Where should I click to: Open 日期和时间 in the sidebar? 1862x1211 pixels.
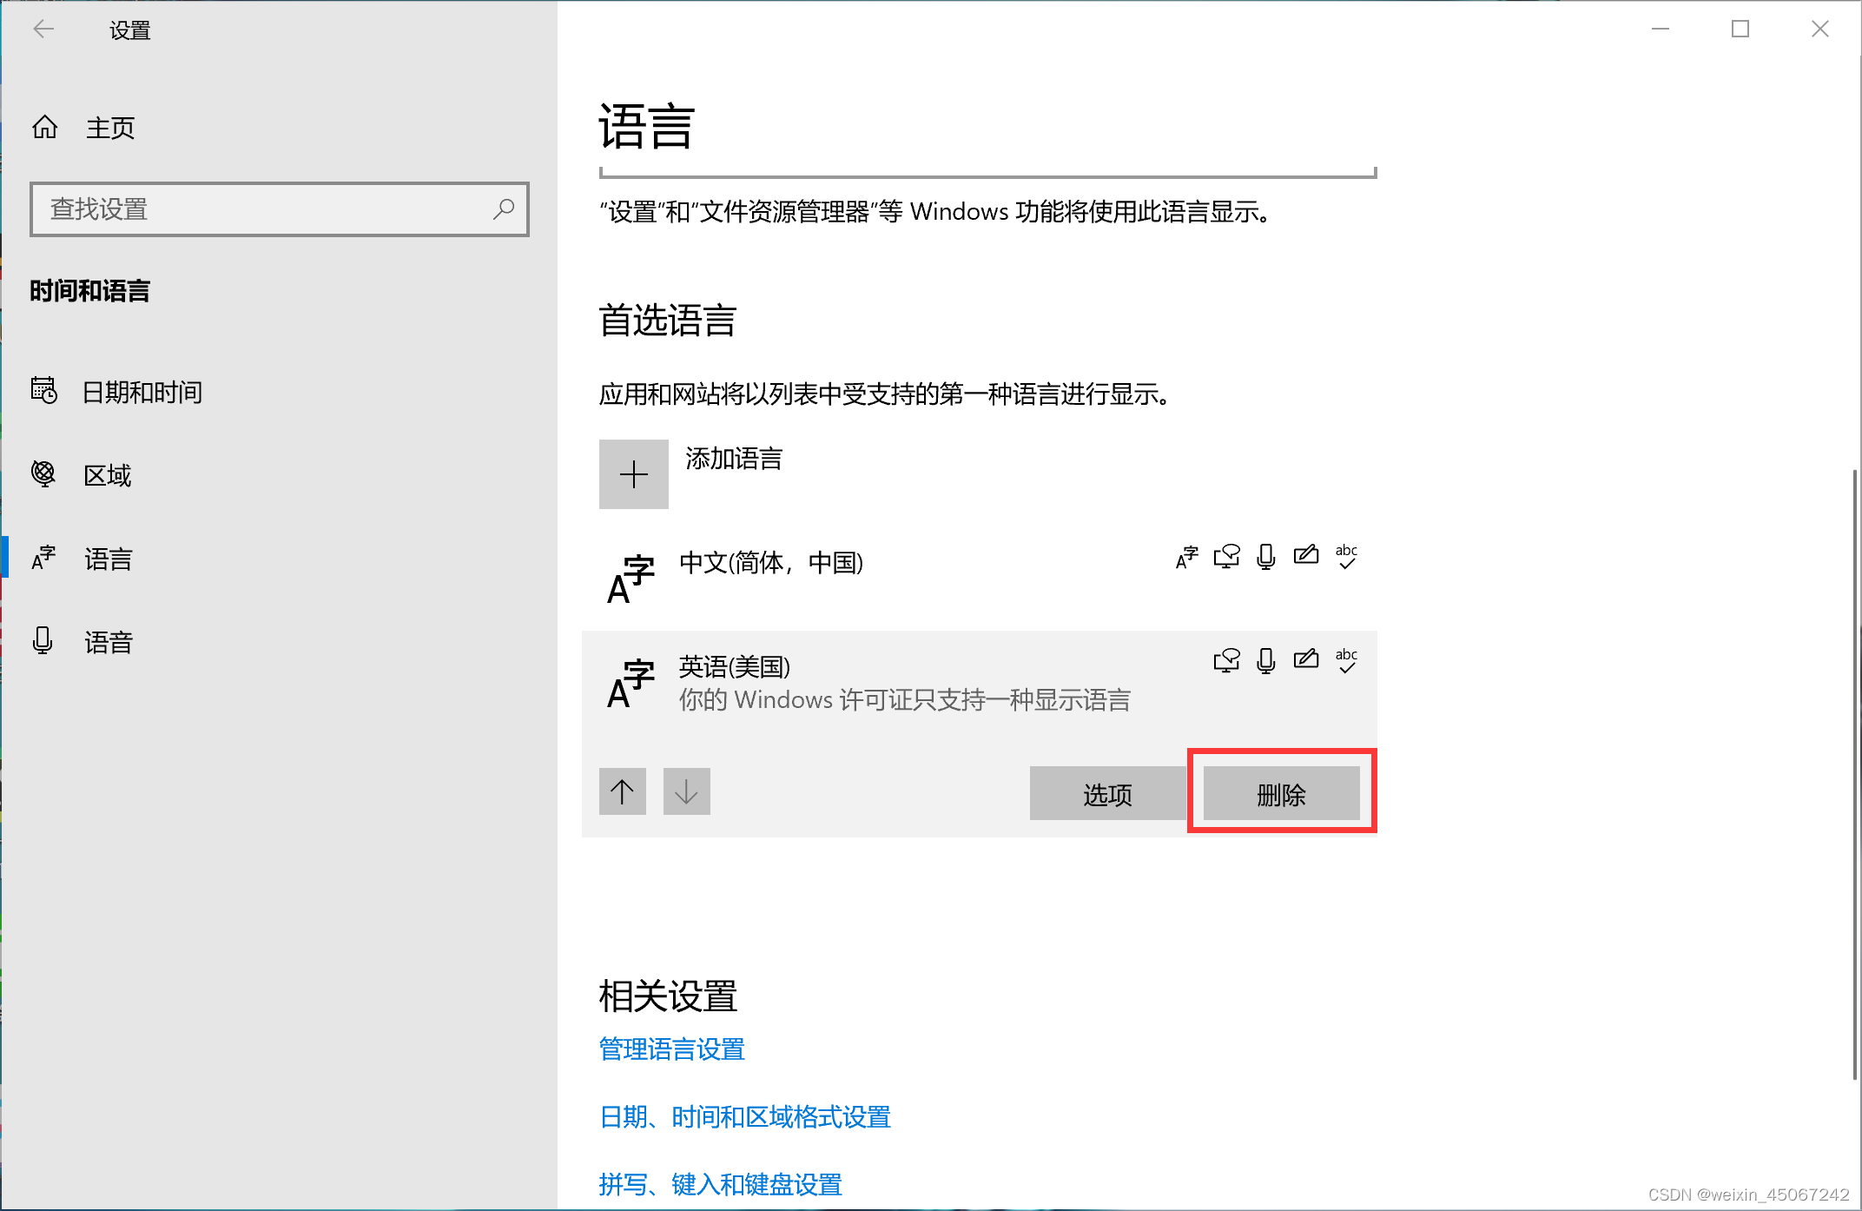point(142,392)
